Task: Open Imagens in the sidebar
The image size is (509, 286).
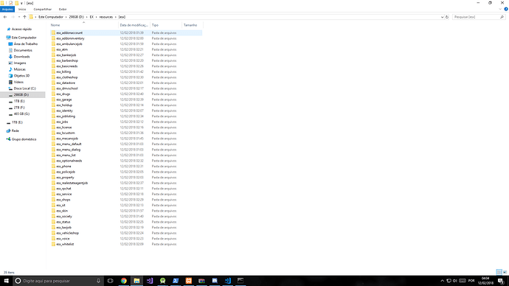Action: point(19,63)
